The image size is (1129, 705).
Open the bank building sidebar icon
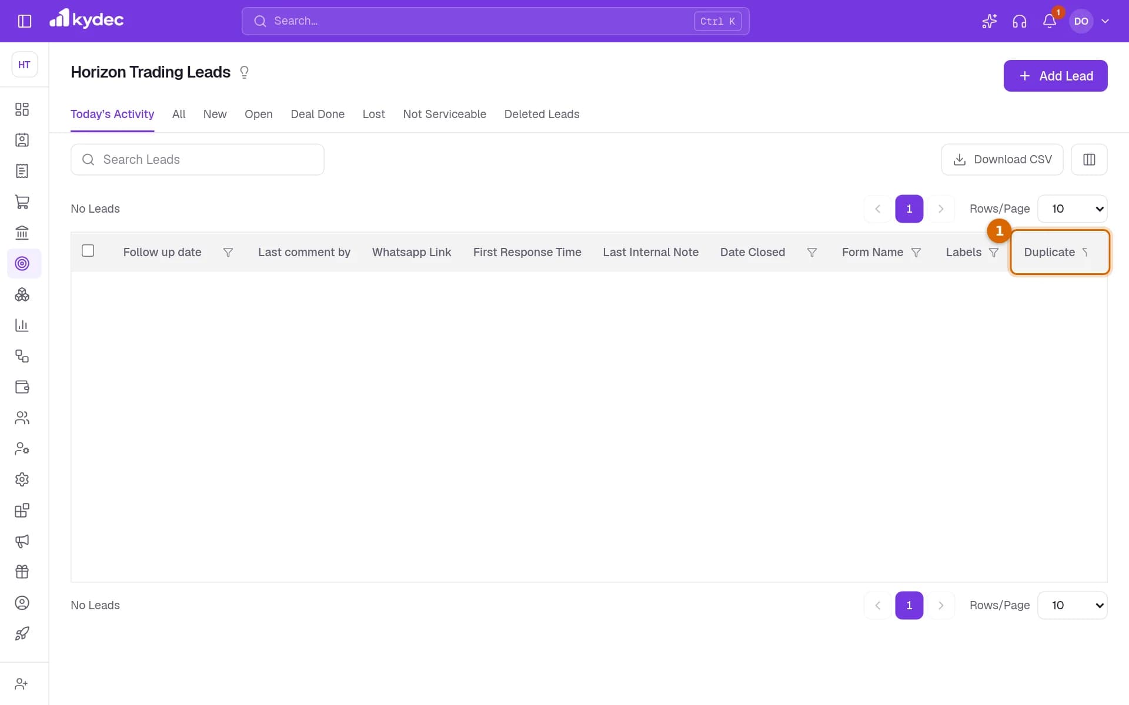coord(22,233)
